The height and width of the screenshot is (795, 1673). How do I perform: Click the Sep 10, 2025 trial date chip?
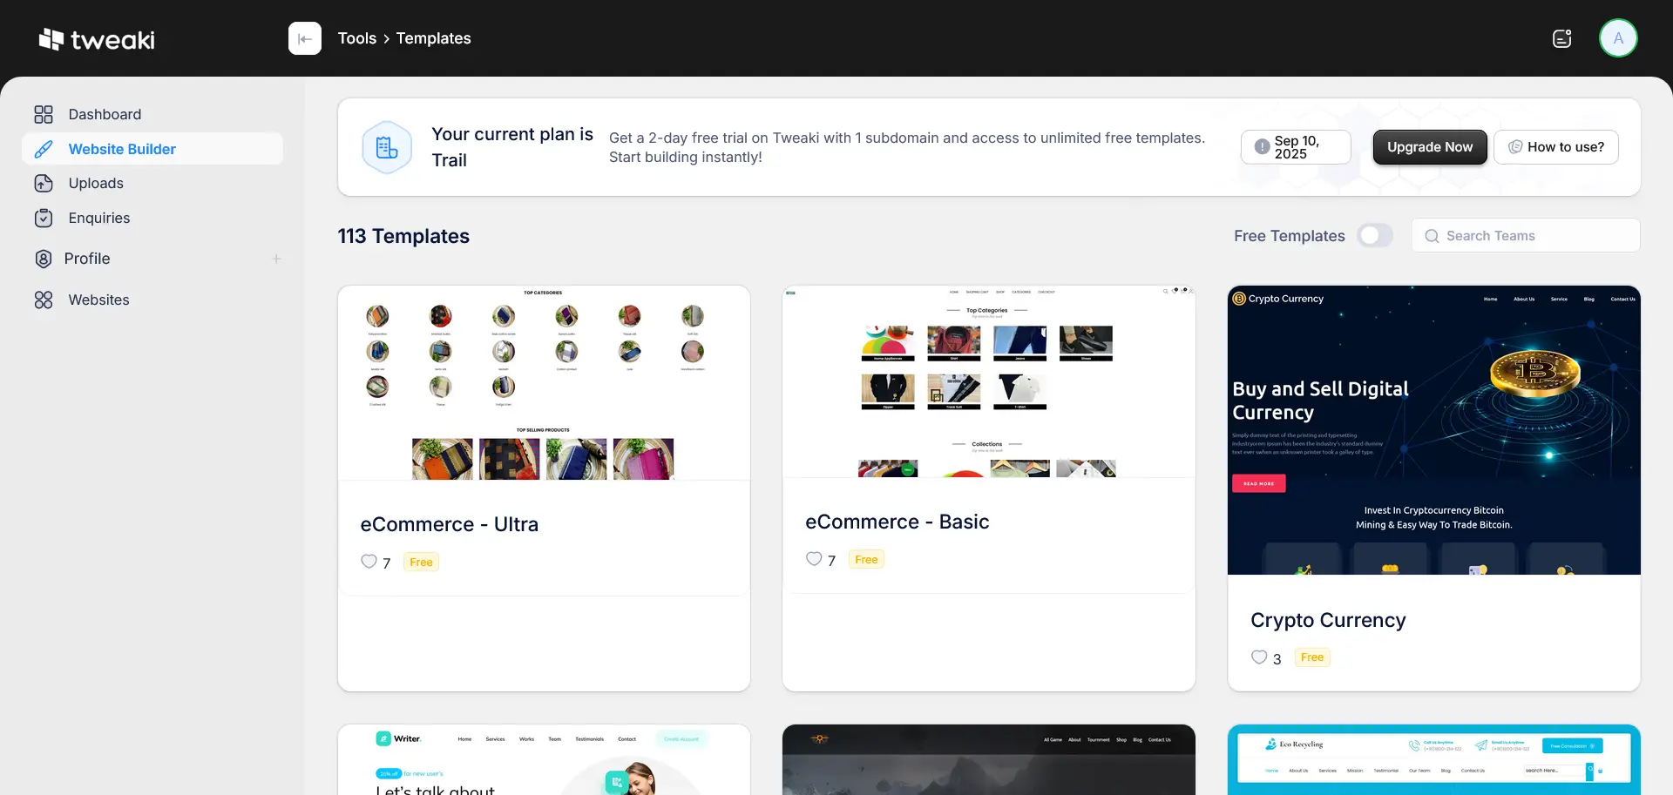click(1296, 146)
